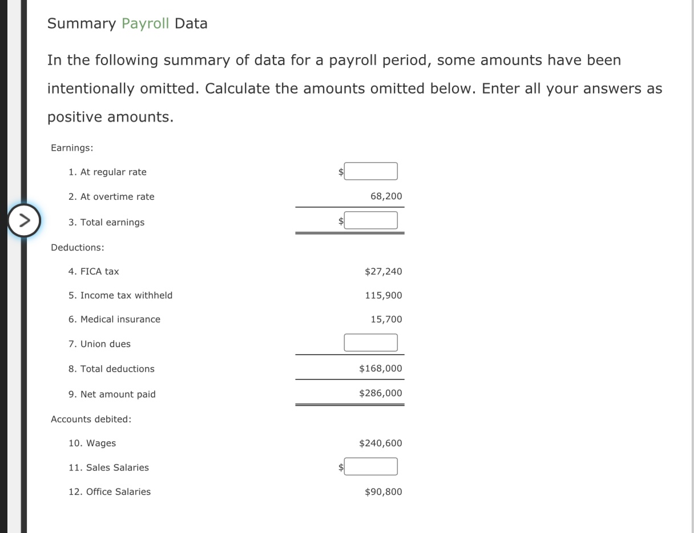Viewport: 694px width, 533px height.
Task: Click the Income tax withheld value
Action: pos(383,295)
